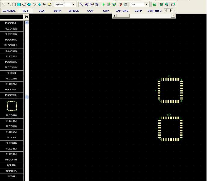This screenshot has width=207, height=181.
Task: Select the PLCC44J footprint button
Action: 11,121
